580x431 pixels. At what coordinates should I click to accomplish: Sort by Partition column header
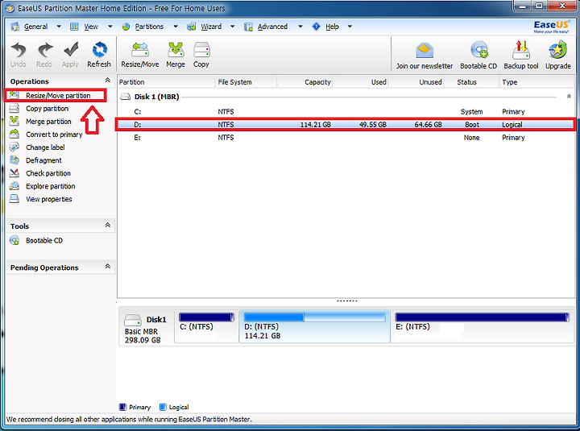(166, 82)
